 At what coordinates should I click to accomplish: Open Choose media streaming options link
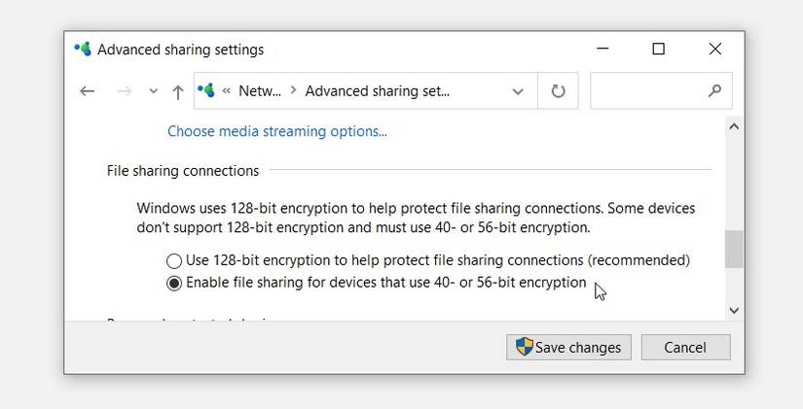[x=277, y=131]
